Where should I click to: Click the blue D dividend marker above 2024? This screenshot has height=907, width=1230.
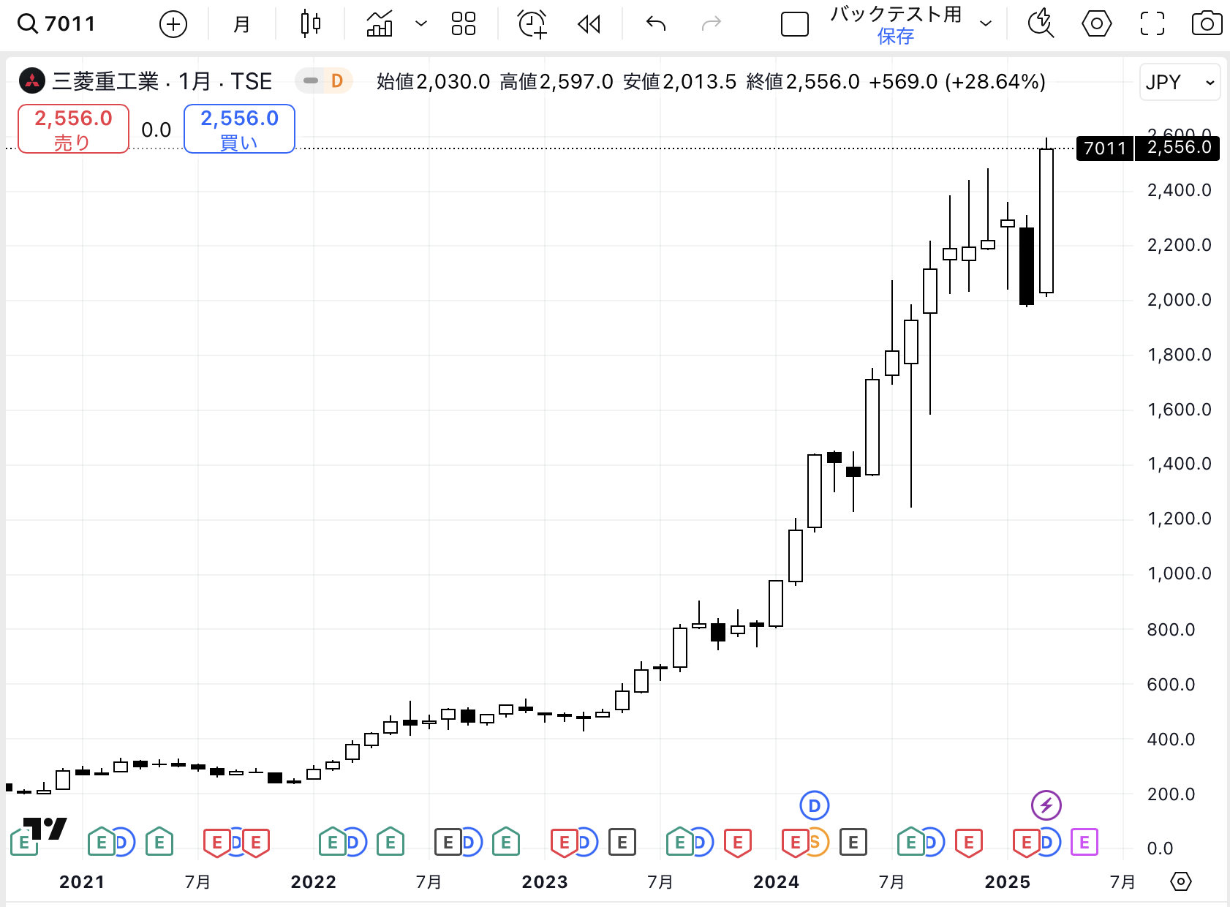coord(814,806)
